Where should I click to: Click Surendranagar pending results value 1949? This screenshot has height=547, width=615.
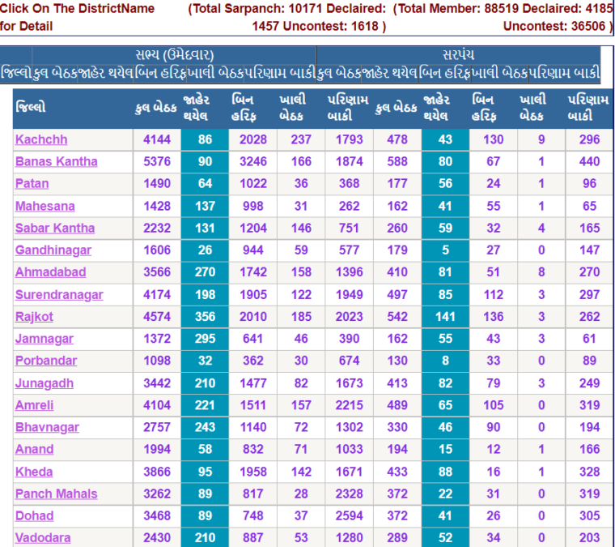[349, 294]
